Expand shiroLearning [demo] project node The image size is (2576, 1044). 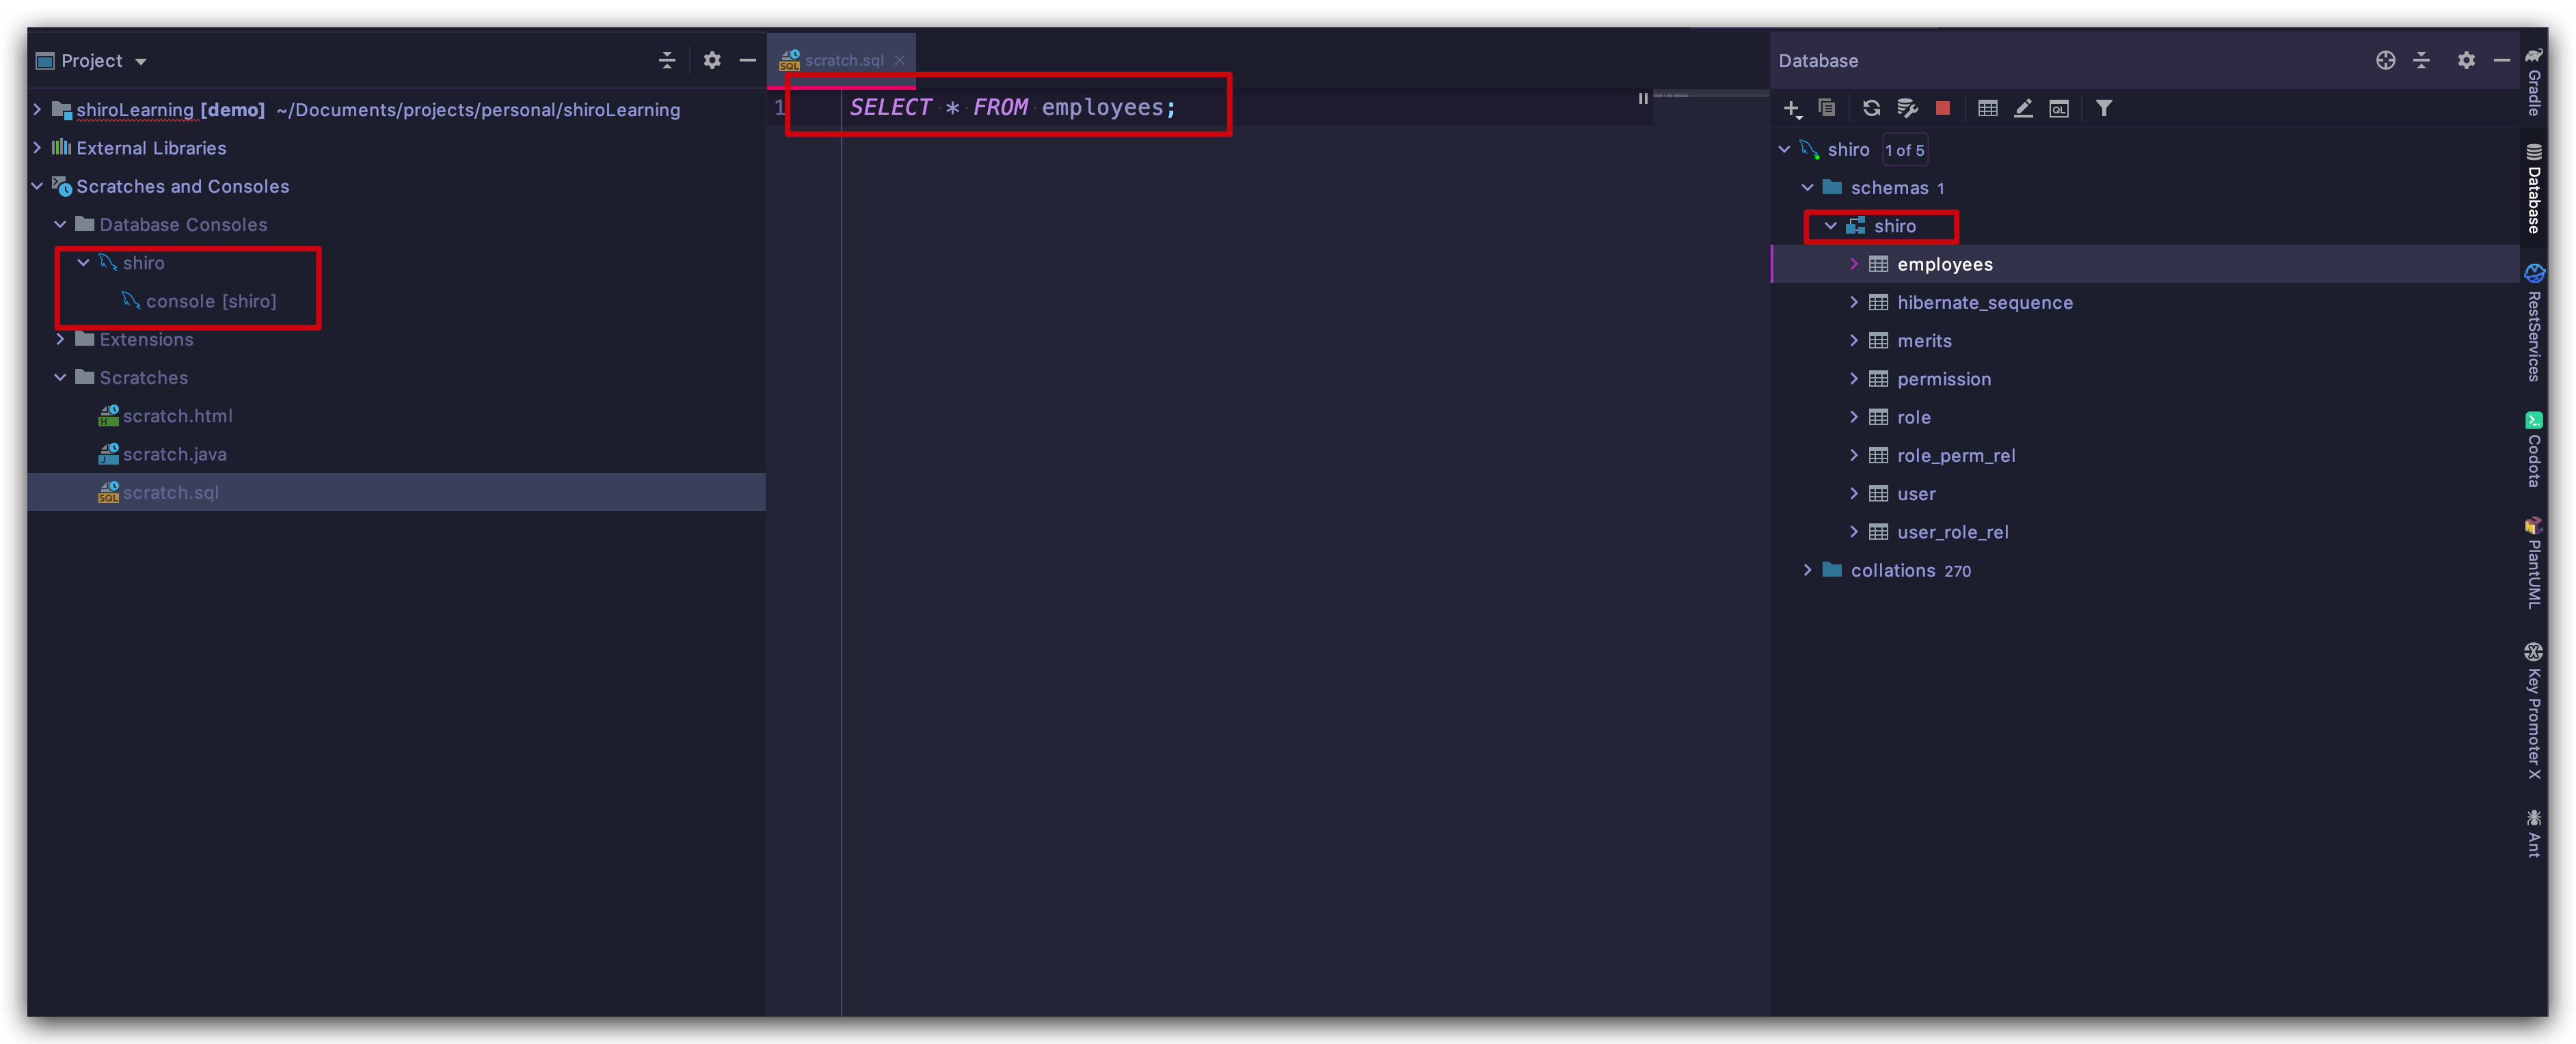[37, 109]
